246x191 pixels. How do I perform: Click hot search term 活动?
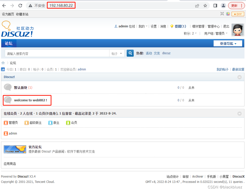click(x=149, y=53)
